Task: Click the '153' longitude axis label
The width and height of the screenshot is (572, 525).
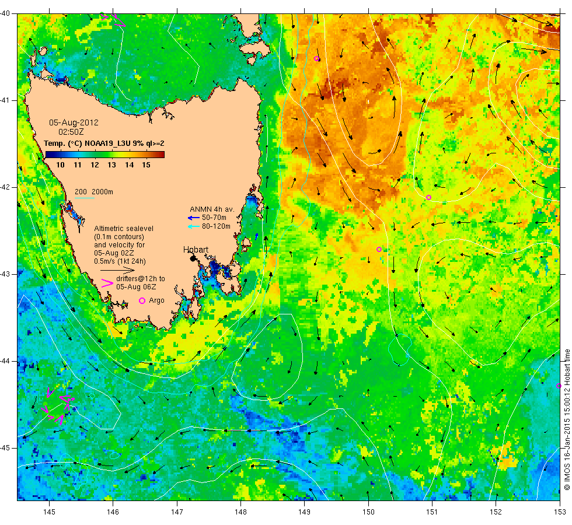Action: [559, 512]
